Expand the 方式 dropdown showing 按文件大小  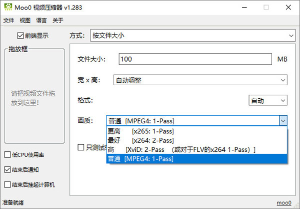coord(193,36)
